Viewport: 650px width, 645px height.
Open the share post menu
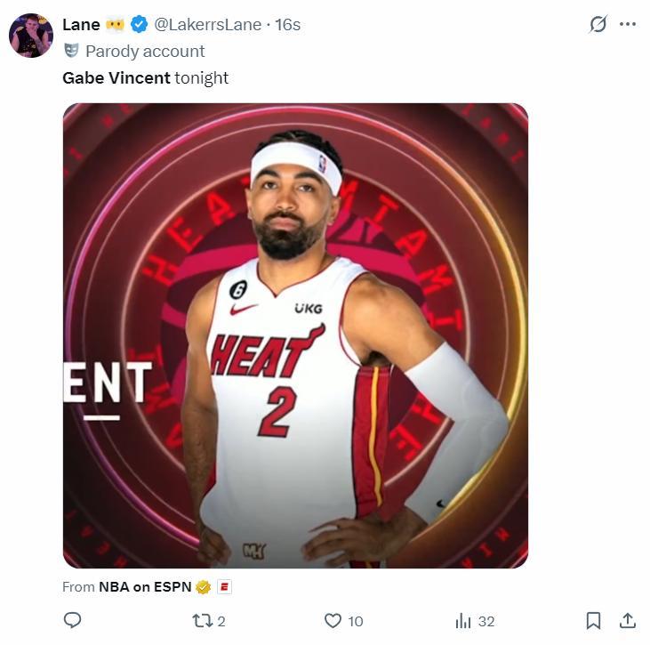[x=627, y=620]
